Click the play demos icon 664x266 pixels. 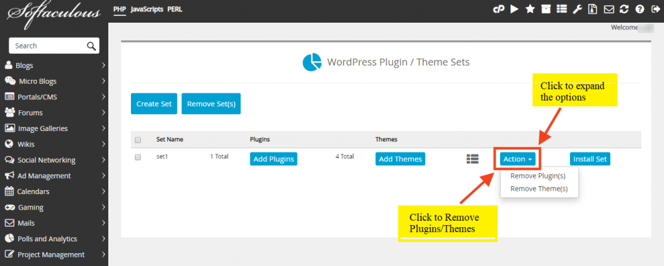[514, 9]
